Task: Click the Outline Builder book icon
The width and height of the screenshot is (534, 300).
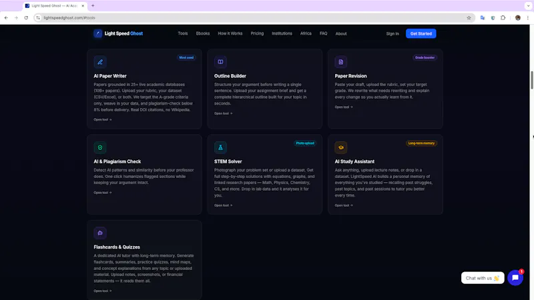Action: click(x=220, y=62)
